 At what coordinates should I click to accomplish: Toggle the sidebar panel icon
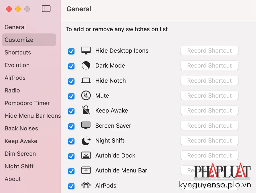point(46,9)
